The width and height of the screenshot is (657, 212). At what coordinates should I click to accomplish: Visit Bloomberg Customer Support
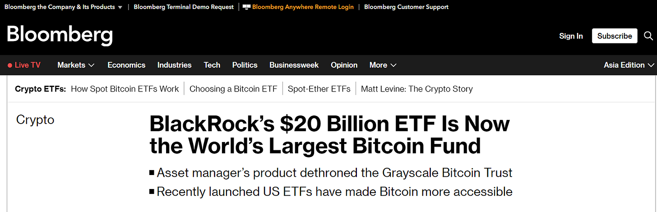point(406,7)
